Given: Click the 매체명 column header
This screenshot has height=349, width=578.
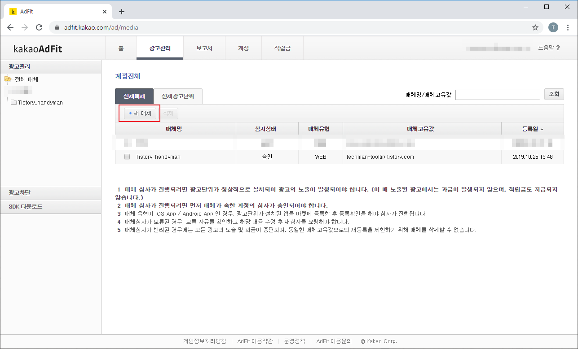Looking at the screenshot, I should [176, 129].
